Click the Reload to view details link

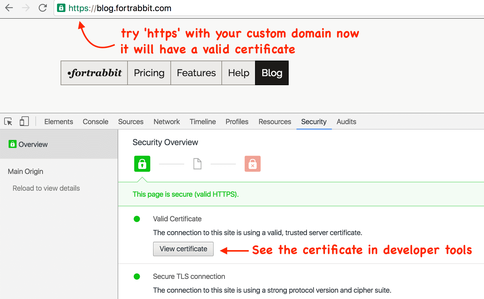46,188
